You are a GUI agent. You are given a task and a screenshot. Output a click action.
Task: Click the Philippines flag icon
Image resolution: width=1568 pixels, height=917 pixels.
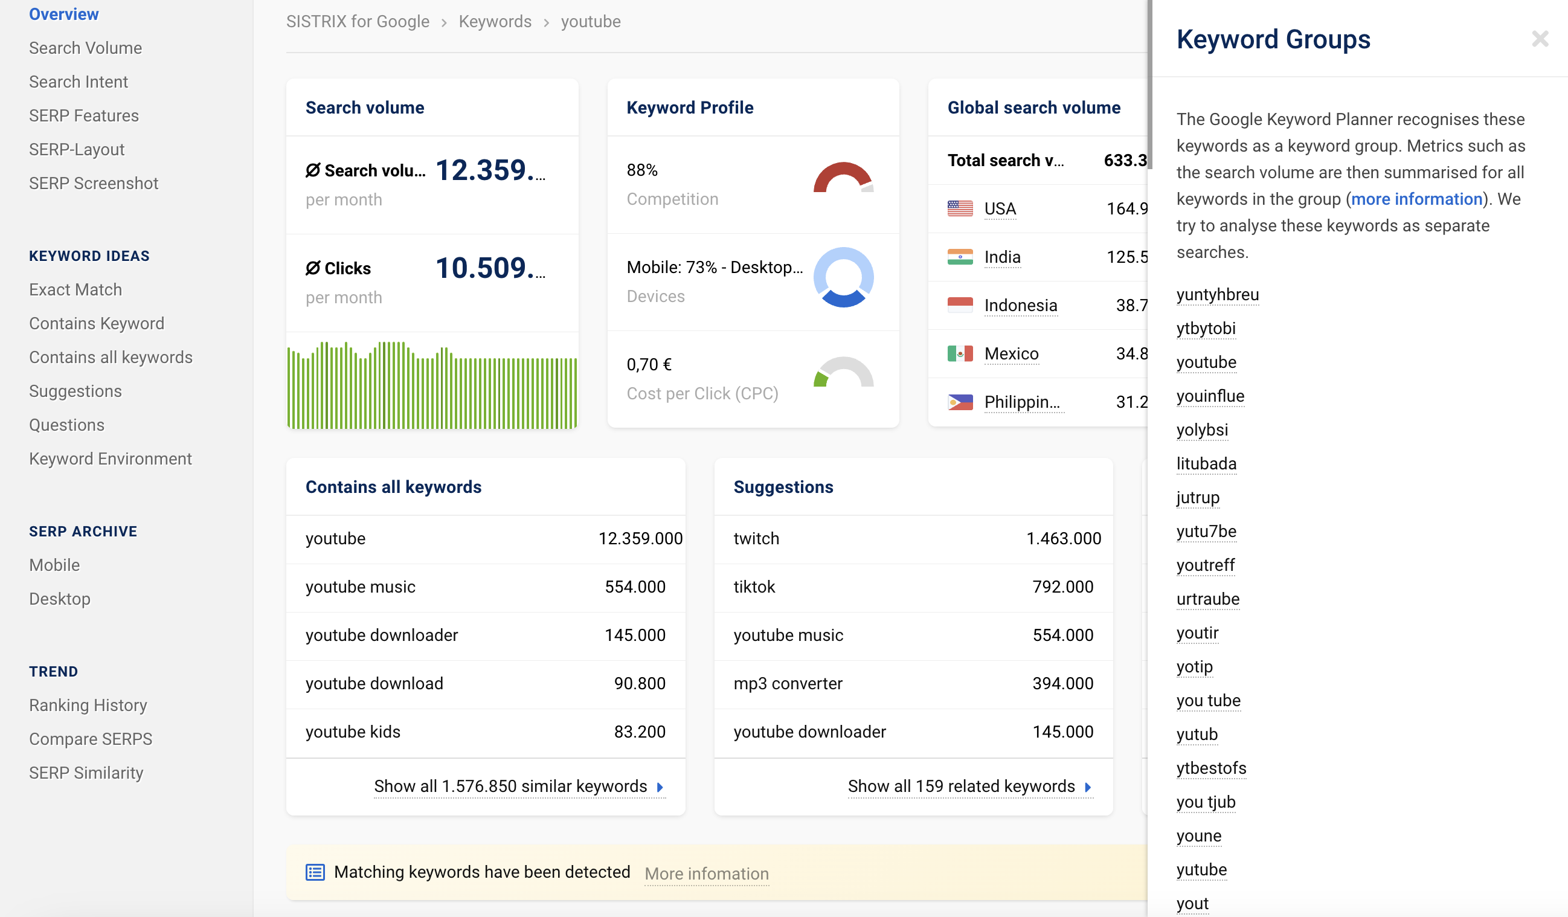click(x=960, y=402)
